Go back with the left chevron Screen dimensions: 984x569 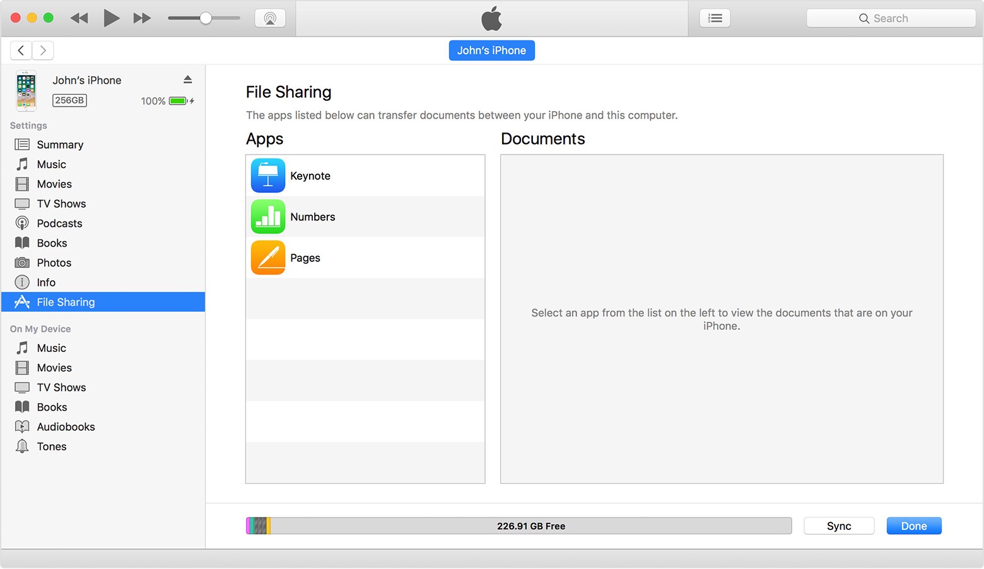pos(21,50)
